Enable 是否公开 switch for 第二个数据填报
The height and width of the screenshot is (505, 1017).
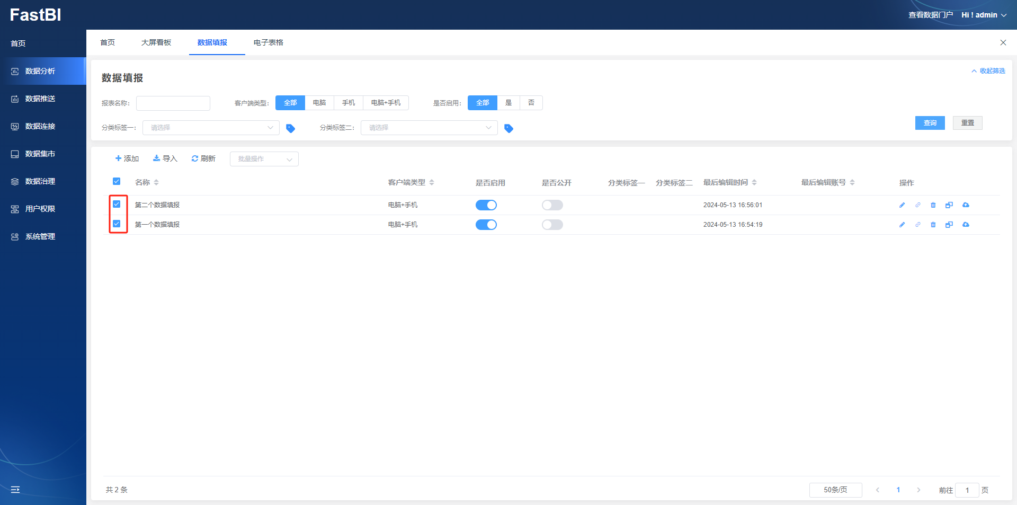click(x=552, y=205)
